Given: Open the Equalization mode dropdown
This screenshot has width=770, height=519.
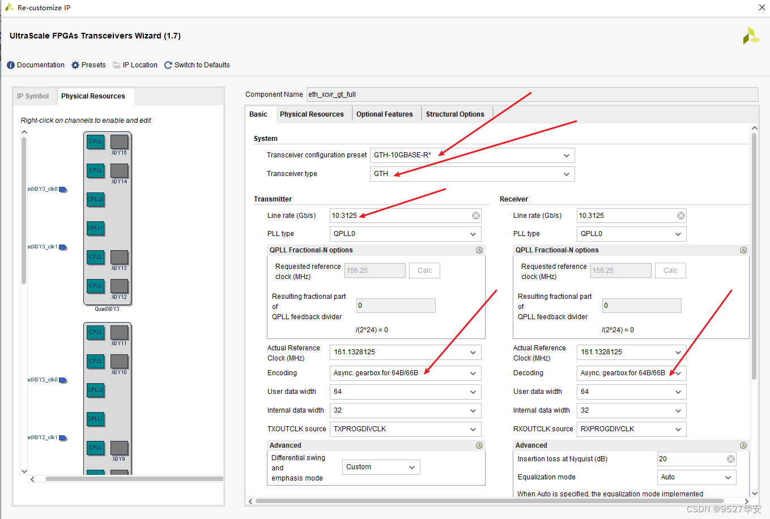Looking at the screenshot, I should (x=697, y=477).
